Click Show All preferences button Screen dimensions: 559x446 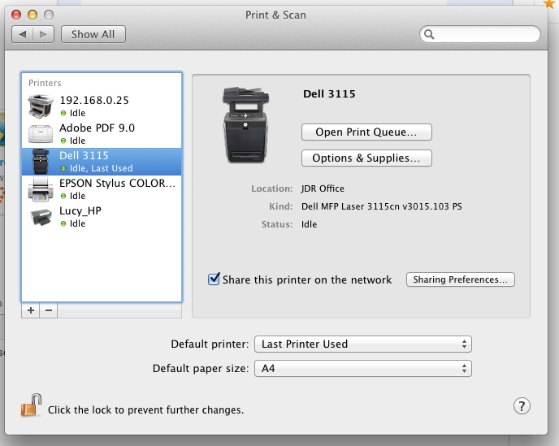click(93, 34)
